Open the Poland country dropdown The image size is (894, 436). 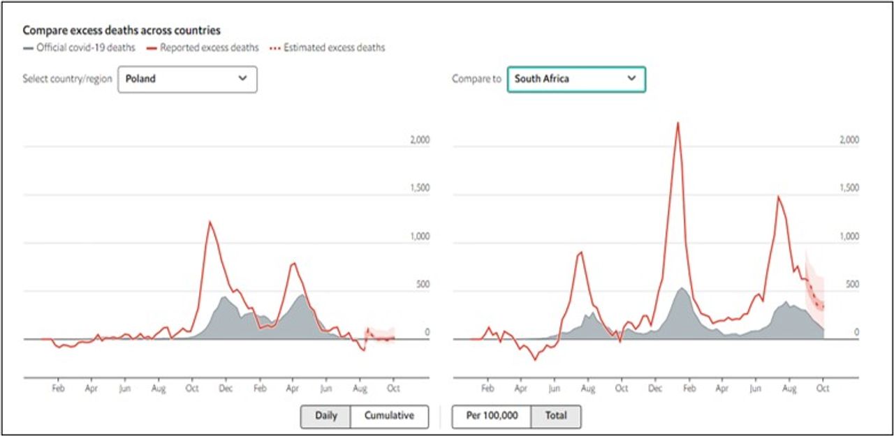[186, 80]
